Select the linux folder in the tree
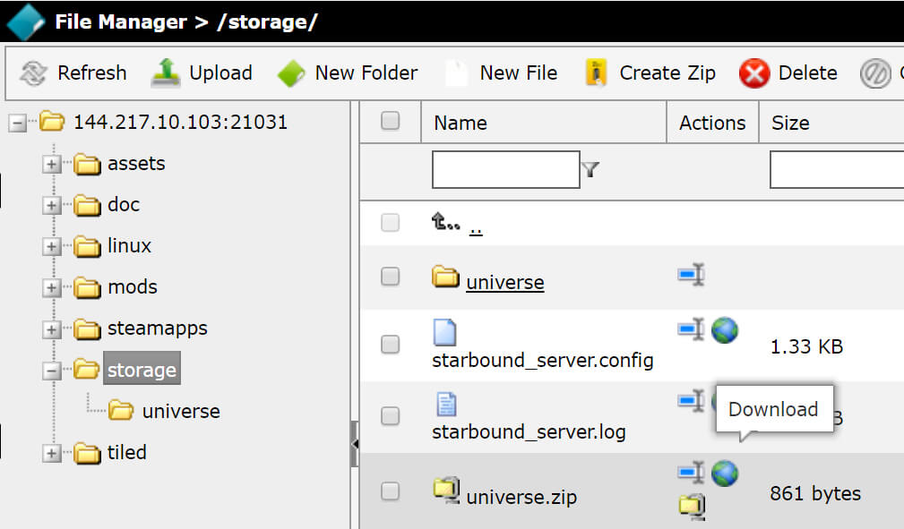Screen dimensions: 904x529 click(129, 246)
